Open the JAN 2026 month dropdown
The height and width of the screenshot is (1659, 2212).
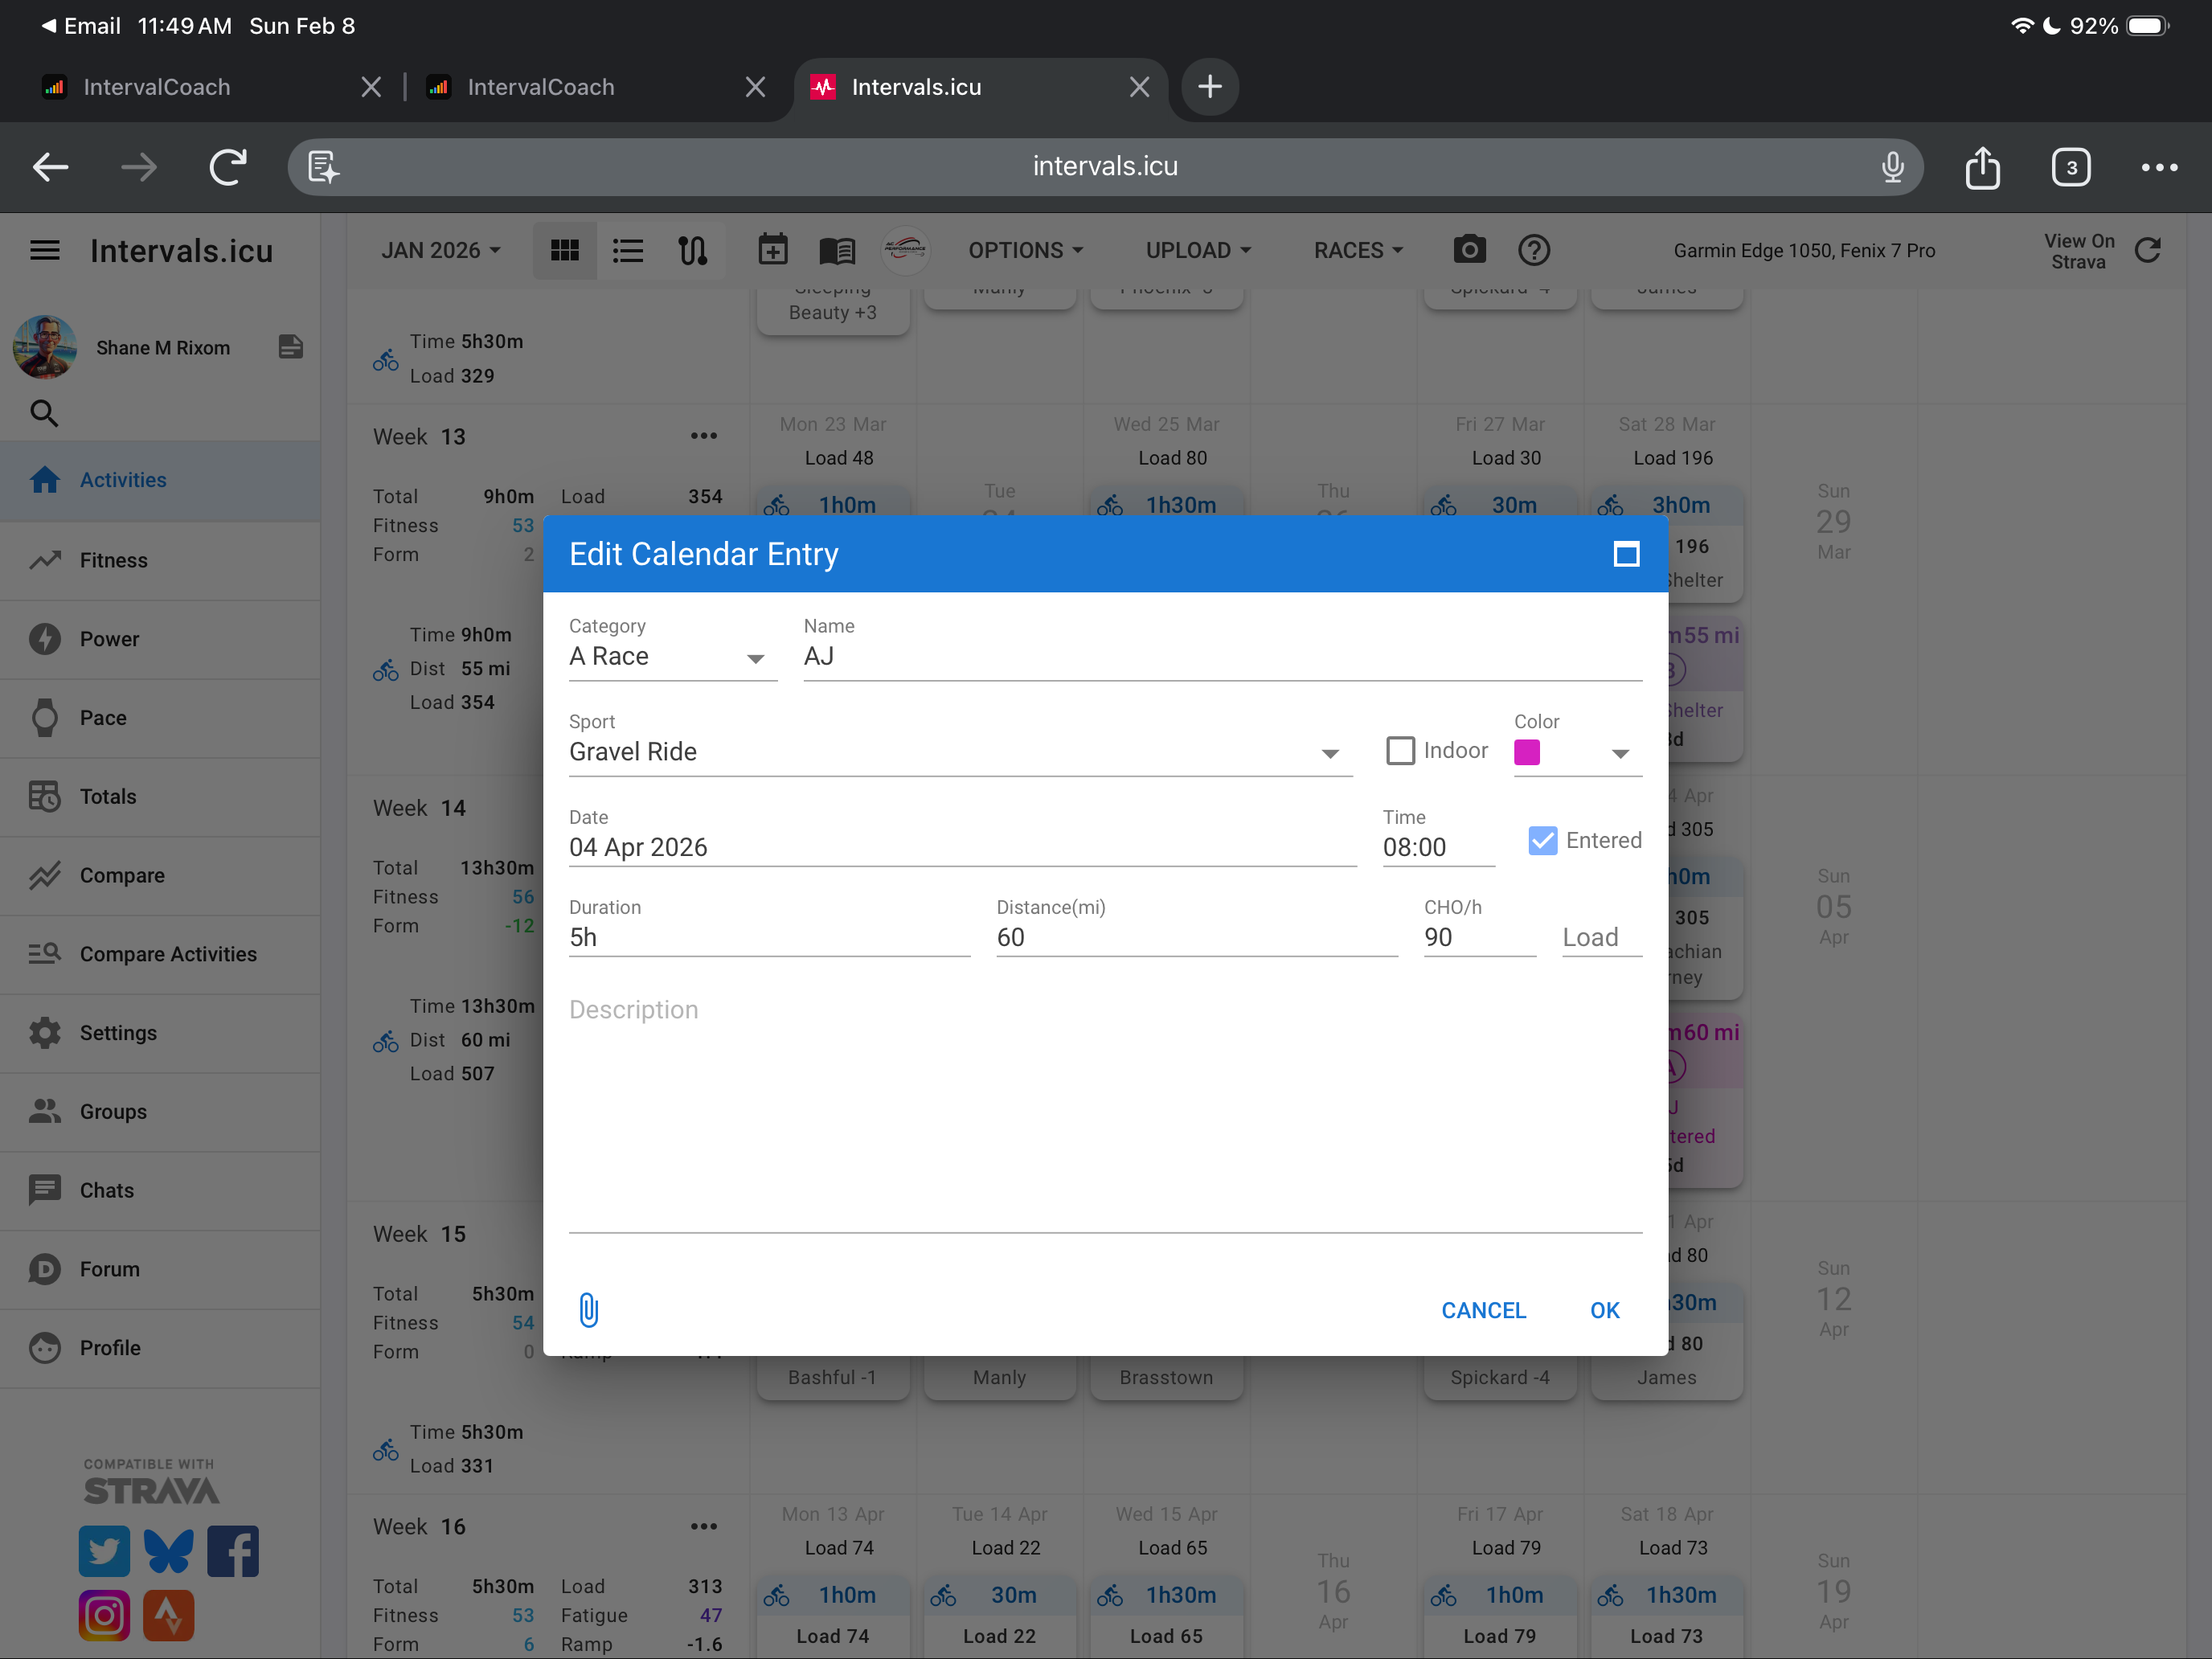(x=440, y=250)
